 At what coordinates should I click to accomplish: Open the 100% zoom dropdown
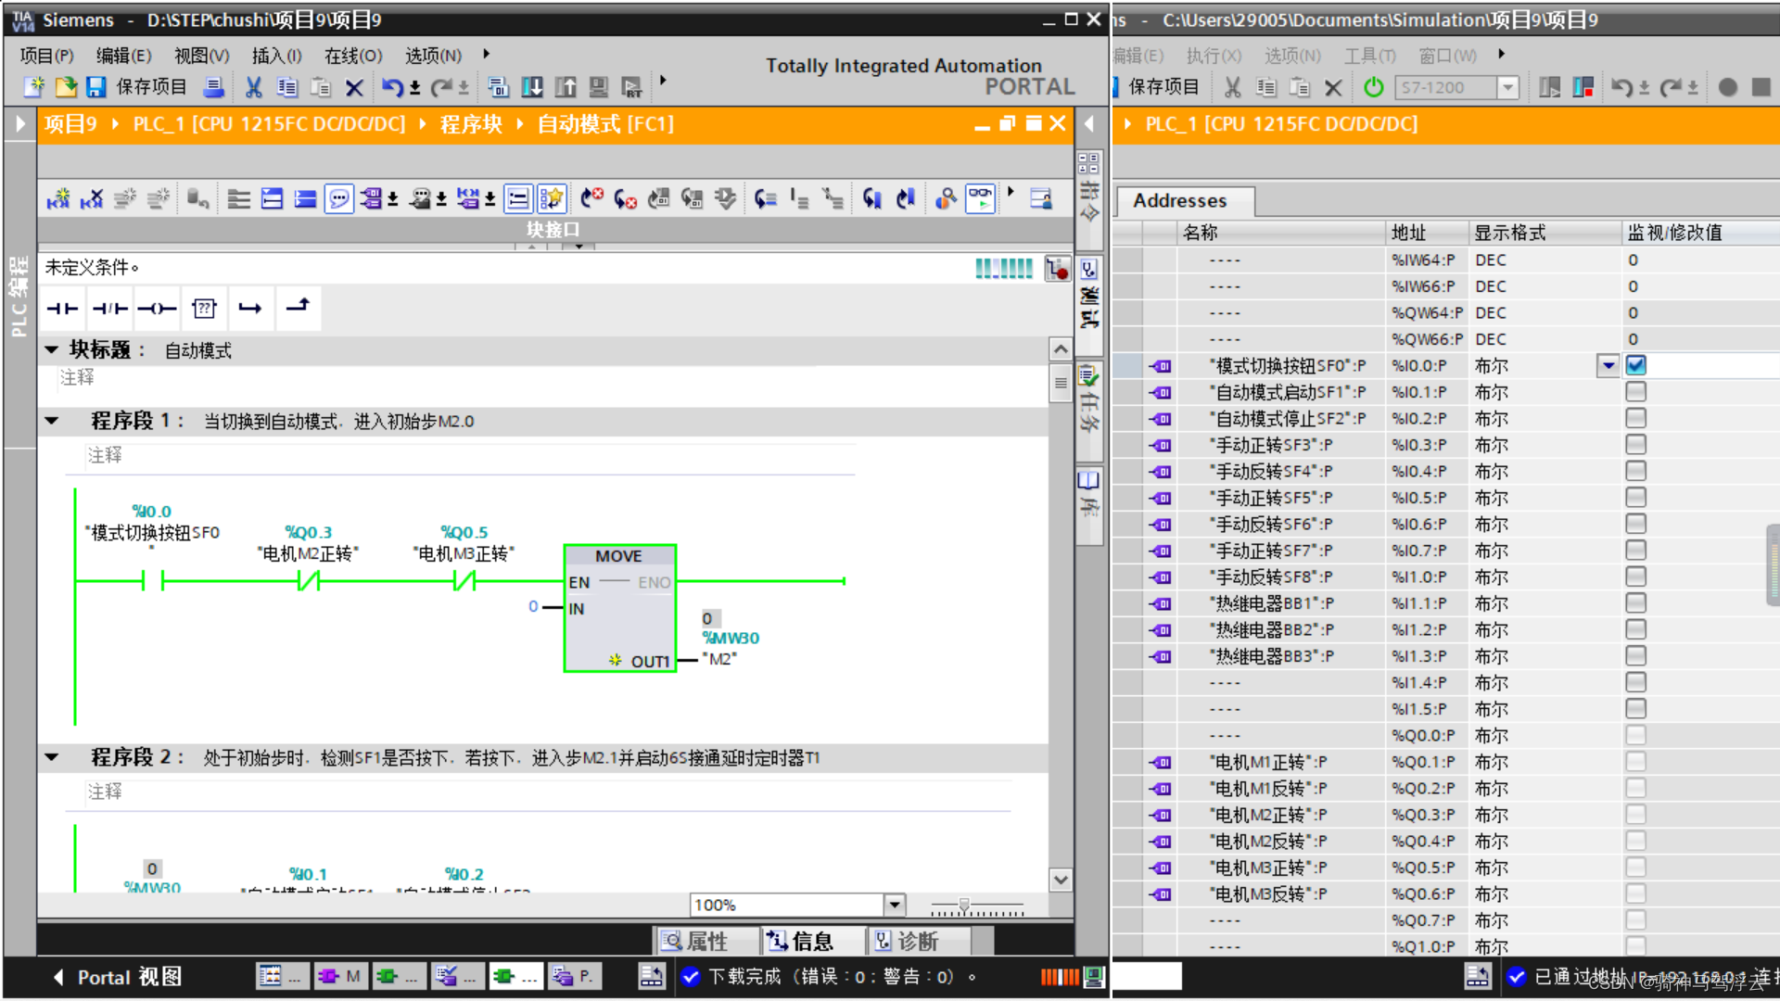point(895,905)
